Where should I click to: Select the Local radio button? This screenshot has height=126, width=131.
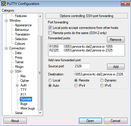tap(50, 80)
